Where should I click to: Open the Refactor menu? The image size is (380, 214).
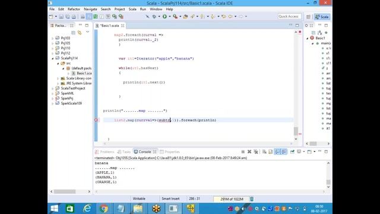point(74,10)
